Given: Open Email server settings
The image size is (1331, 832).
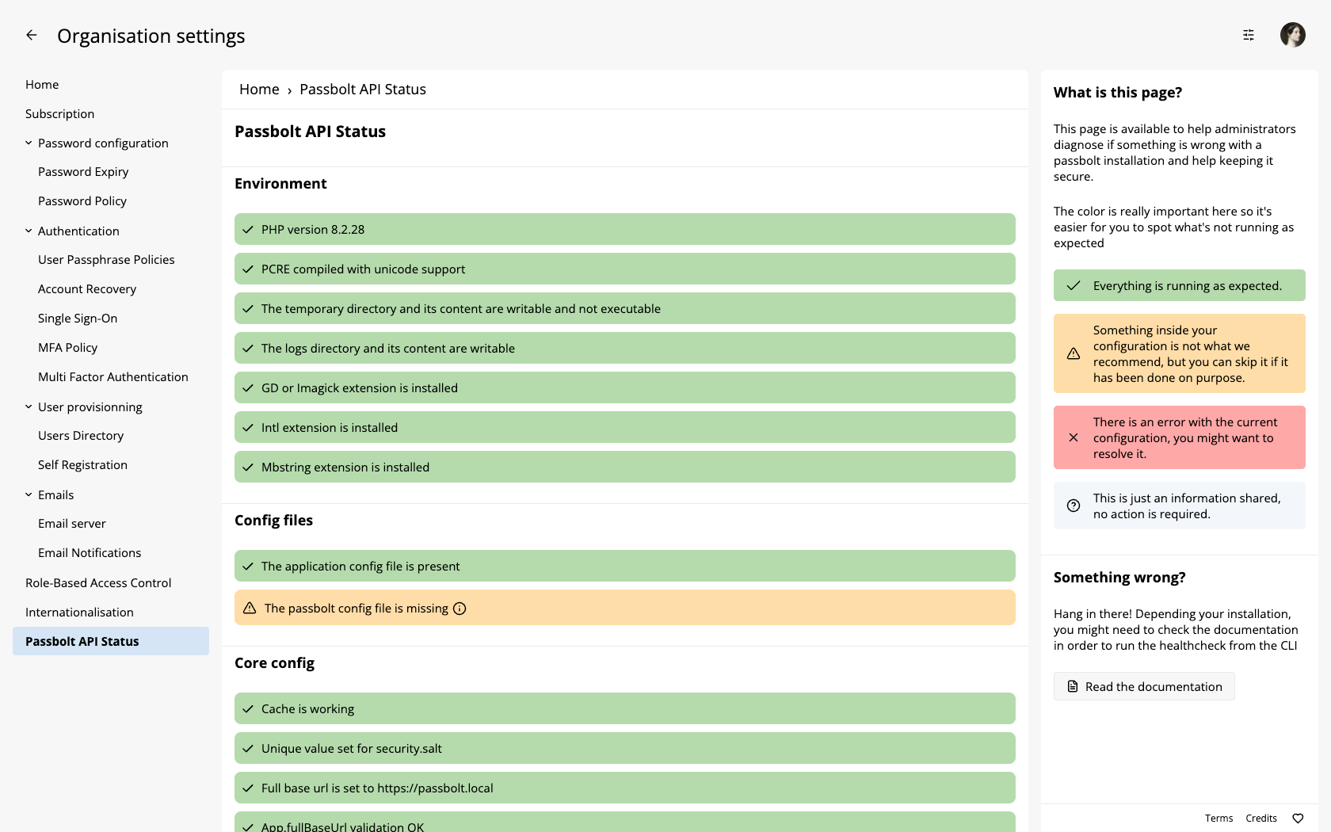Looking at the screenshot, I should [x=72, y=524].
